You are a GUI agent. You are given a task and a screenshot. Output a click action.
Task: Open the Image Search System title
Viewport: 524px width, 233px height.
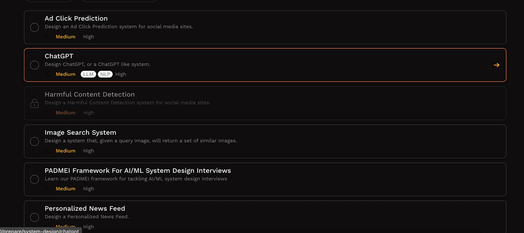(x=80, y=132)
